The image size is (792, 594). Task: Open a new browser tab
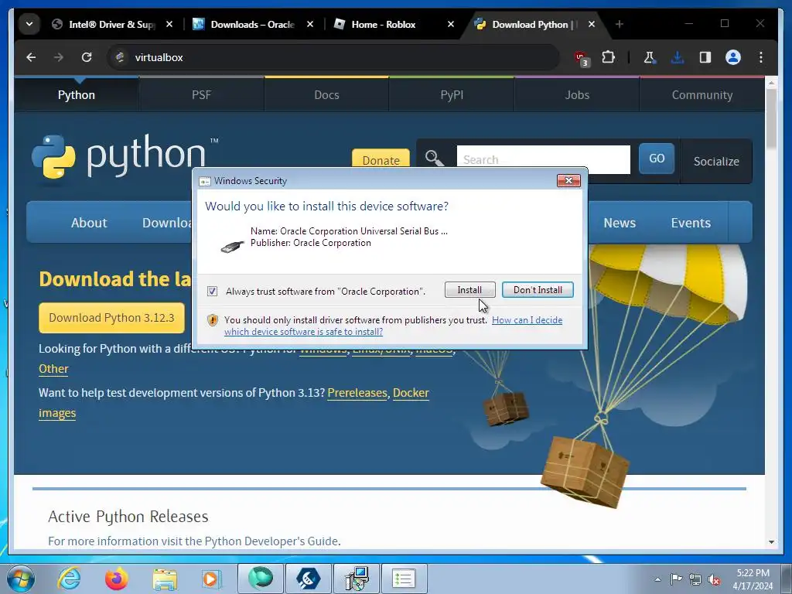point(620,24)
